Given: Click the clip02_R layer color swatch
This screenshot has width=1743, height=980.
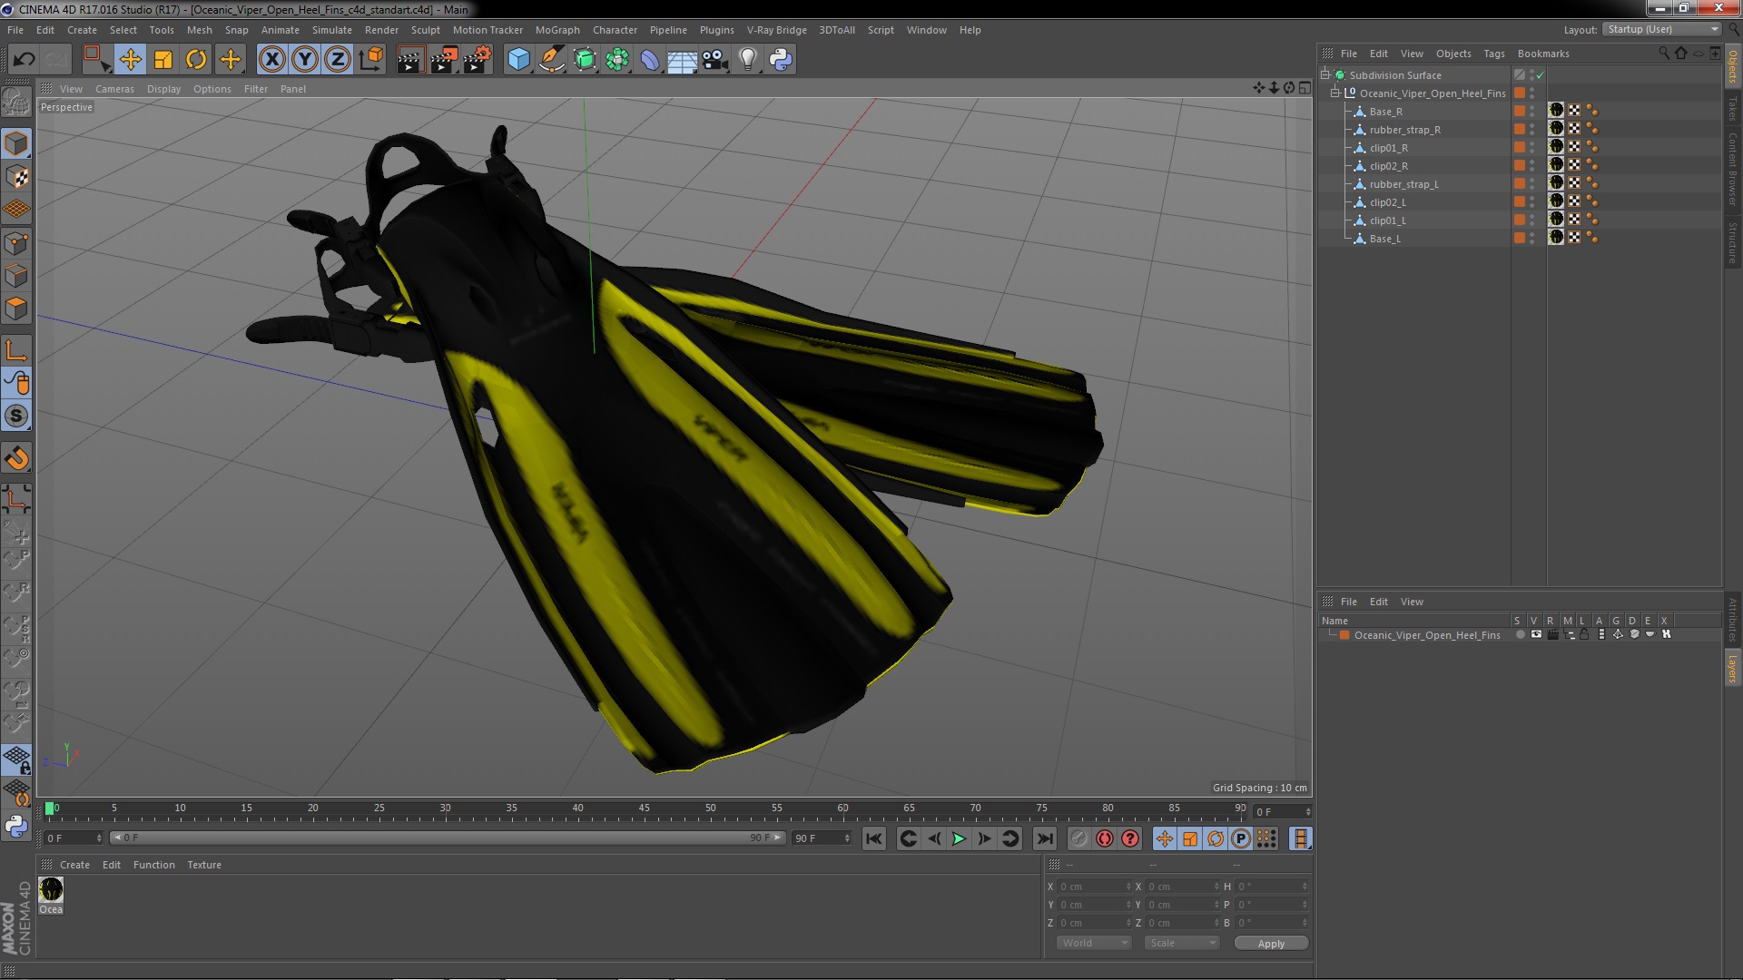Looking at the screenshot, I should pos(1520,165).
